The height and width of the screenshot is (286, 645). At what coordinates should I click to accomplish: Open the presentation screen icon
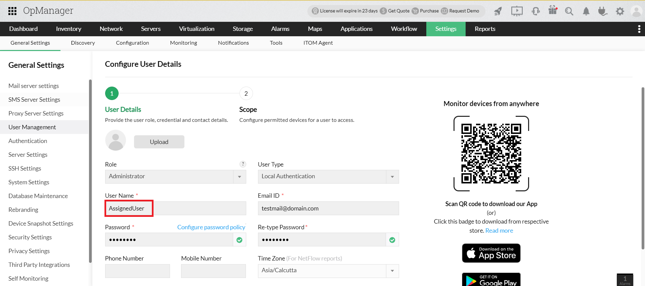517,11
